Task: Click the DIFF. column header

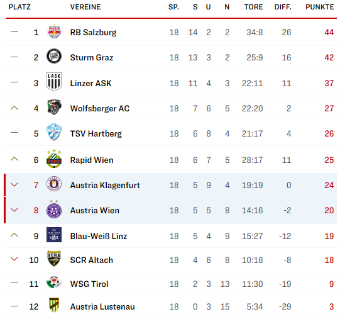Action: [x=283, y=7]
